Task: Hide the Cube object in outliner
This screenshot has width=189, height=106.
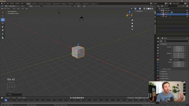Action: [187, 14]
